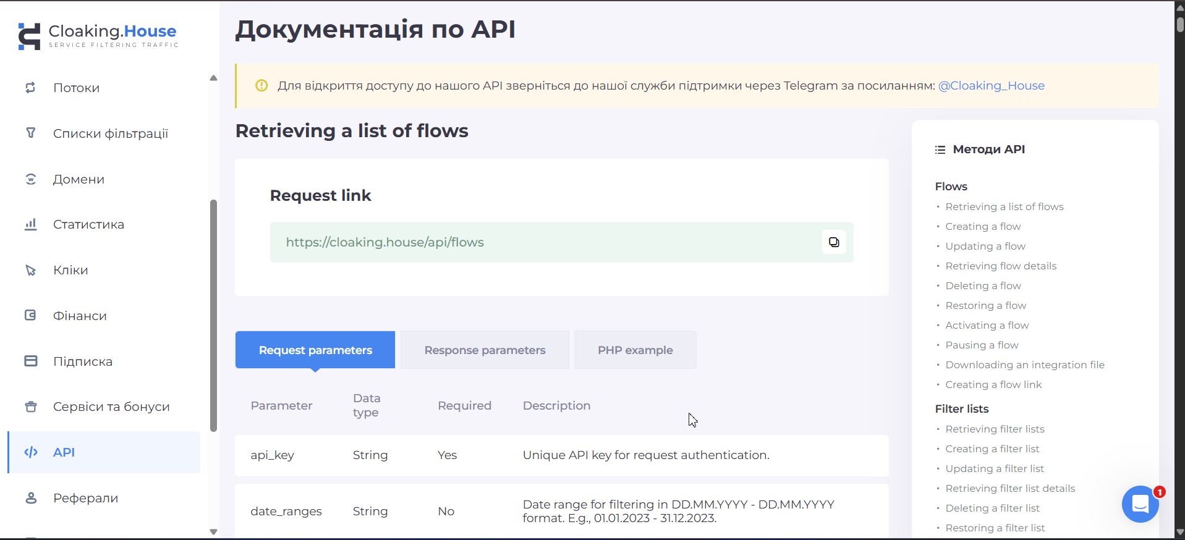Click the Фінанси wallet icon
The width and height of the screenshot is (1185, 540).
(x=30, y=316)
